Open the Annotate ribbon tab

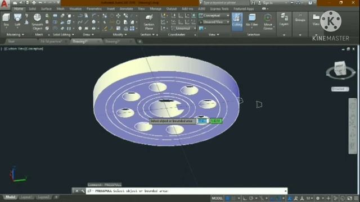pyautogui.click(x=126, y=9)
